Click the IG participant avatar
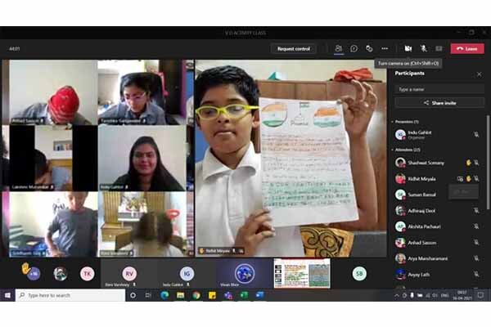The width and height of the screenshot is (491, 327). [x=187, y=274]
